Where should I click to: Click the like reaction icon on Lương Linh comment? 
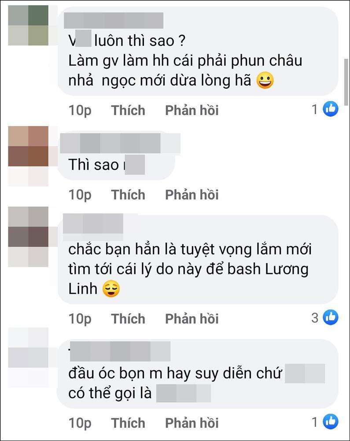point(331,317)
